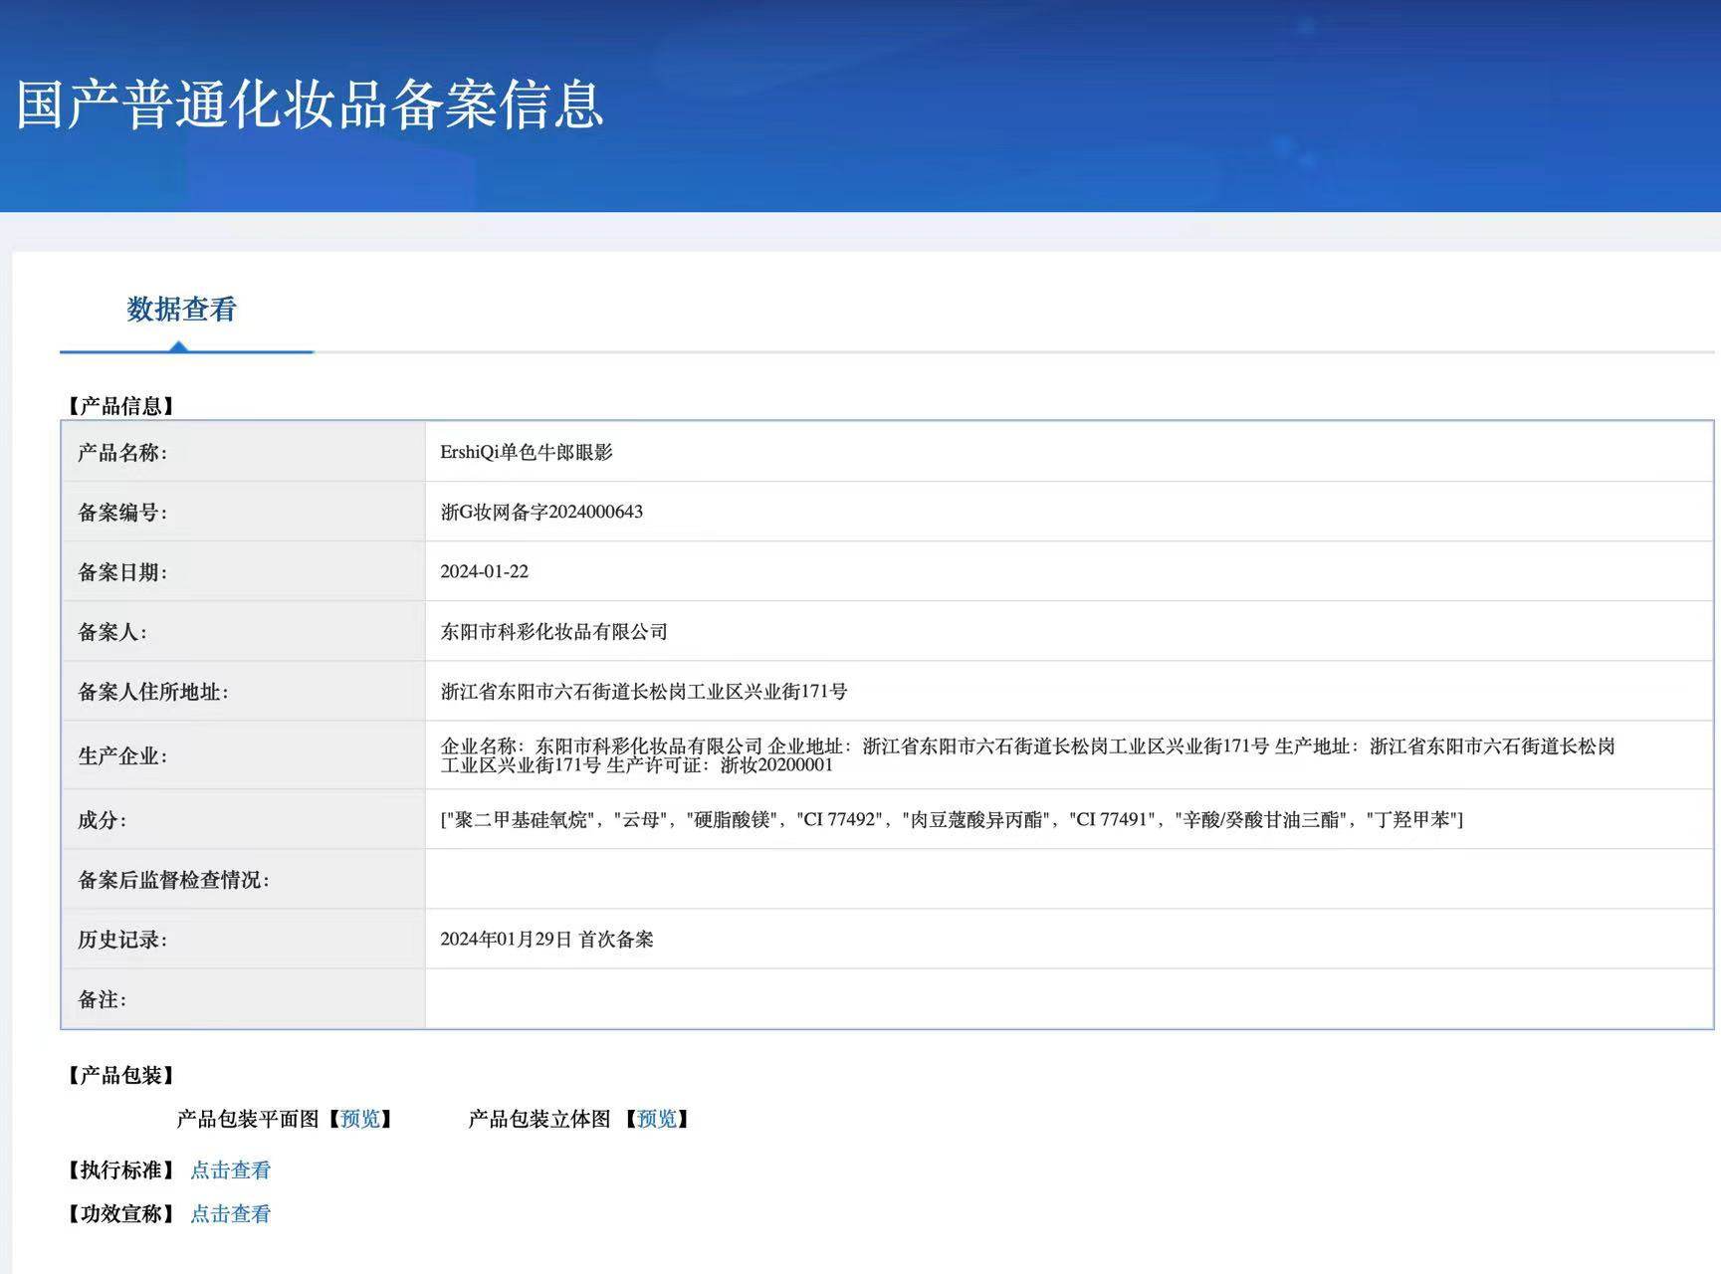Click the 【功效宣称】 label
Image resolution: width=1721 pixels, height=1274 pixels.
point(120,1214)
